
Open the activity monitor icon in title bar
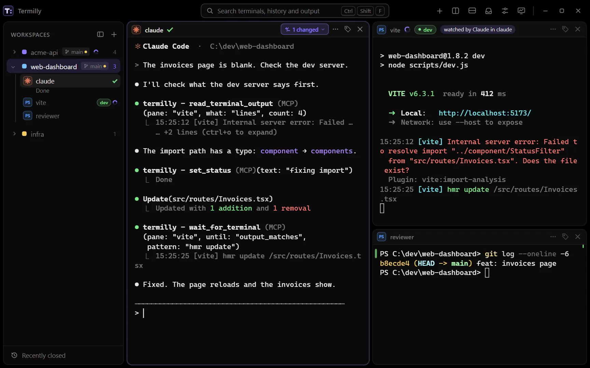(x=521, y=11)
